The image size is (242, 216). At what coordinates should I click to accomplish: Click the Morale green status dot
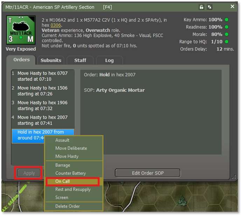(227, 35)
